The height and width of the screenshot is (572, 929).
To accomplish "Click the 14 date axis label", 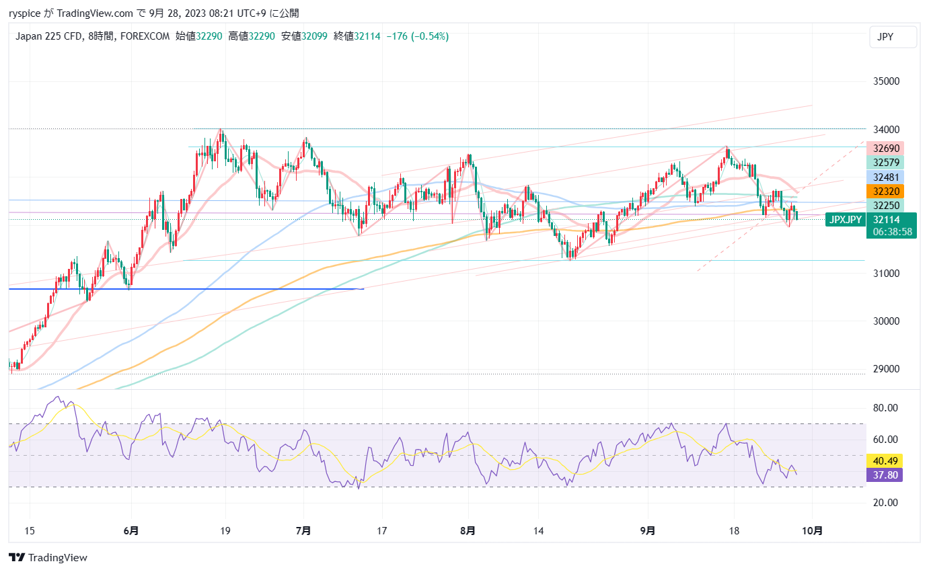I will [539, 530].
